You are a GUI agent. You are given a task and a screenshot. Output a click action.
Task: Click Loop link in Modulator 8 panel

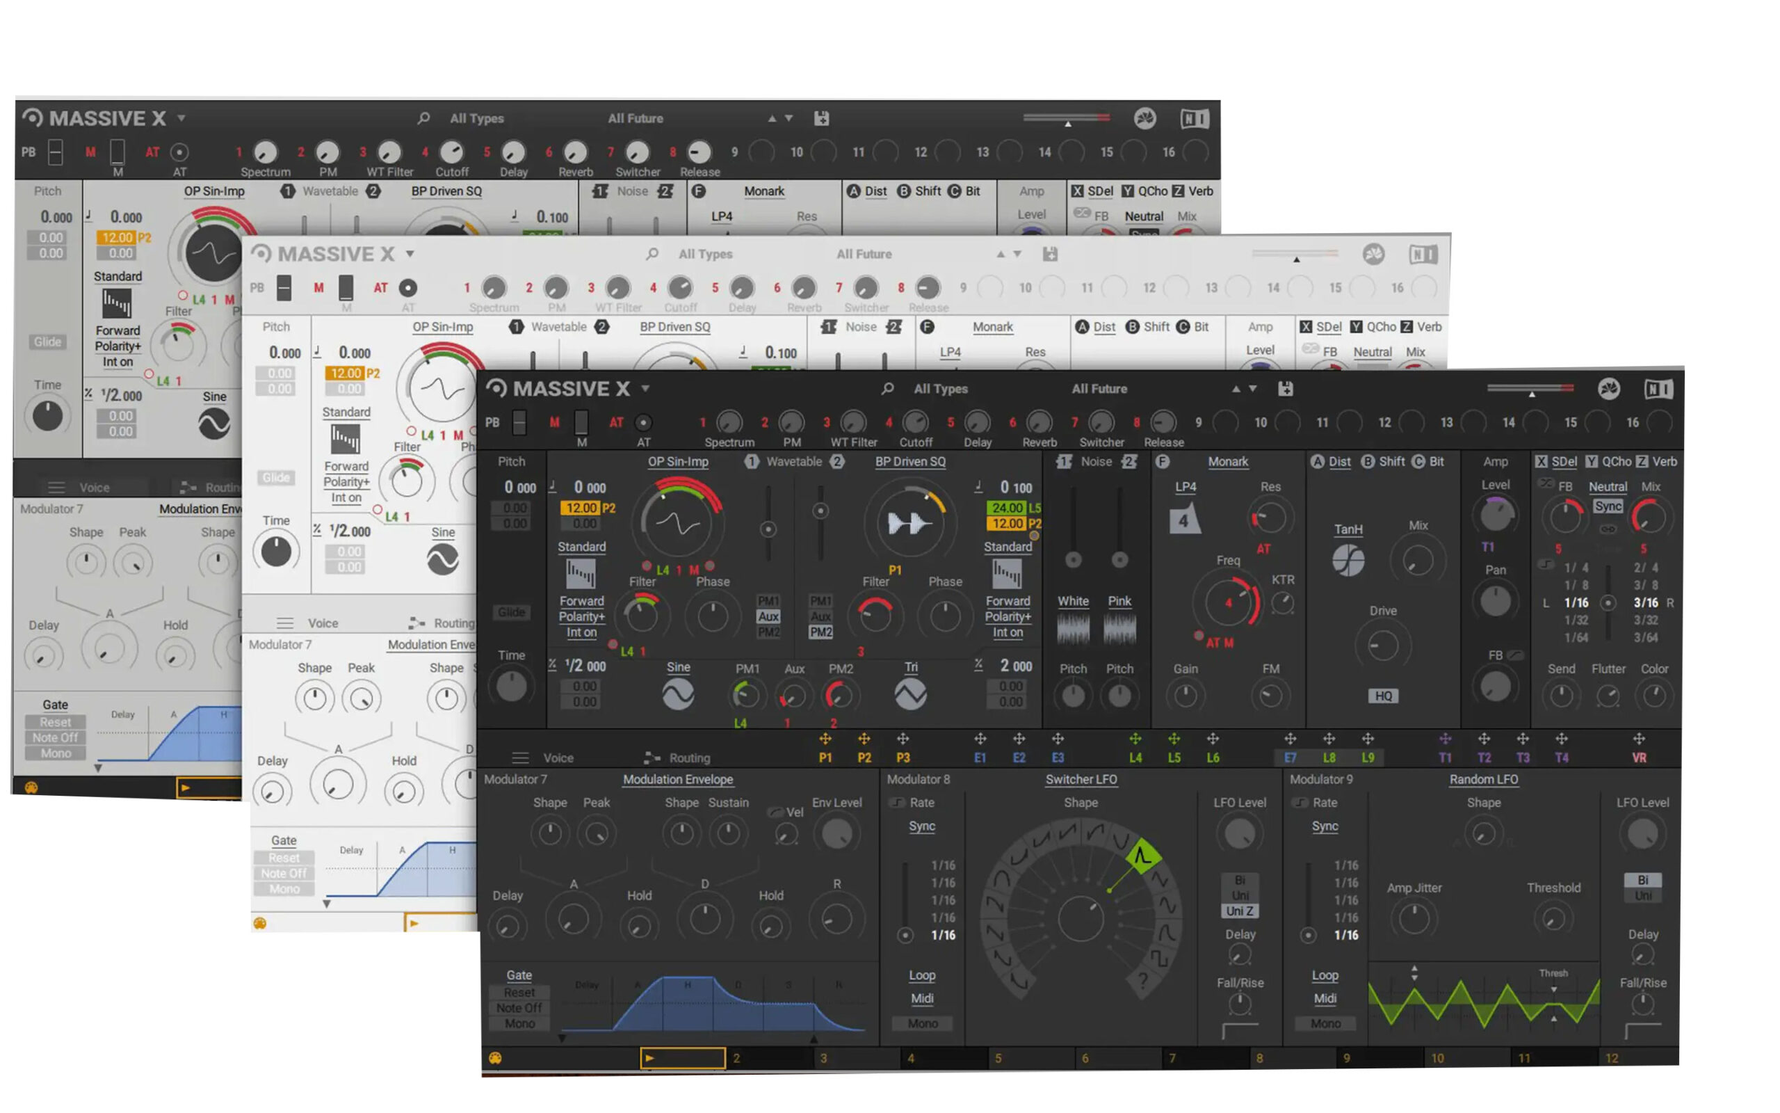(x=921, y=975)
